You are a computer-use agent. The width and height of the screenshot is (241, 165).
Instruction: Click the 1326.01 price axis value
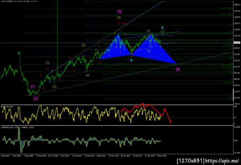point(237,17)
